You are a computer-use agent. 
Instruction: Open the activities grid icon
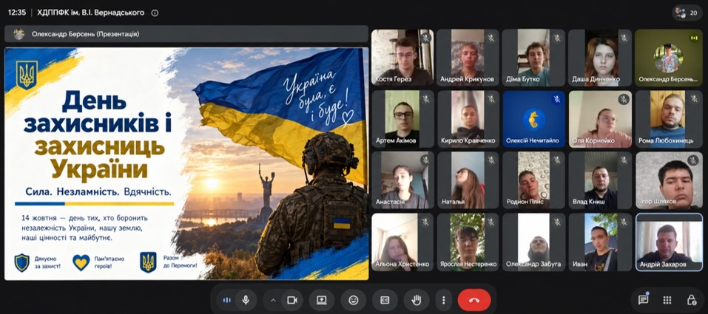tap(667, 301)
